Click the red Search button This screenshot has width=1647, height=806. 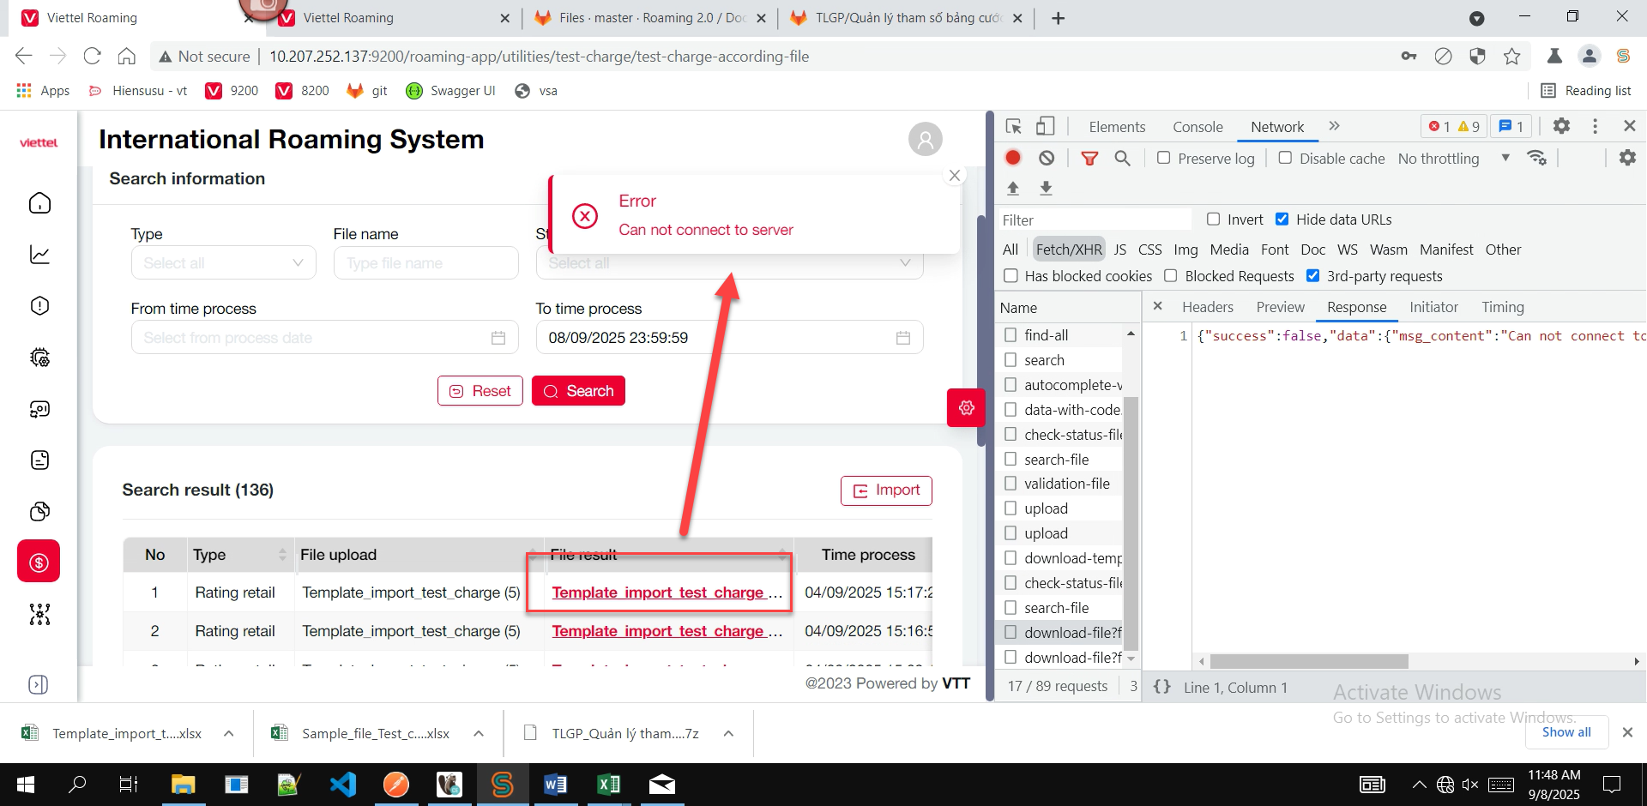tap(578, 391)
